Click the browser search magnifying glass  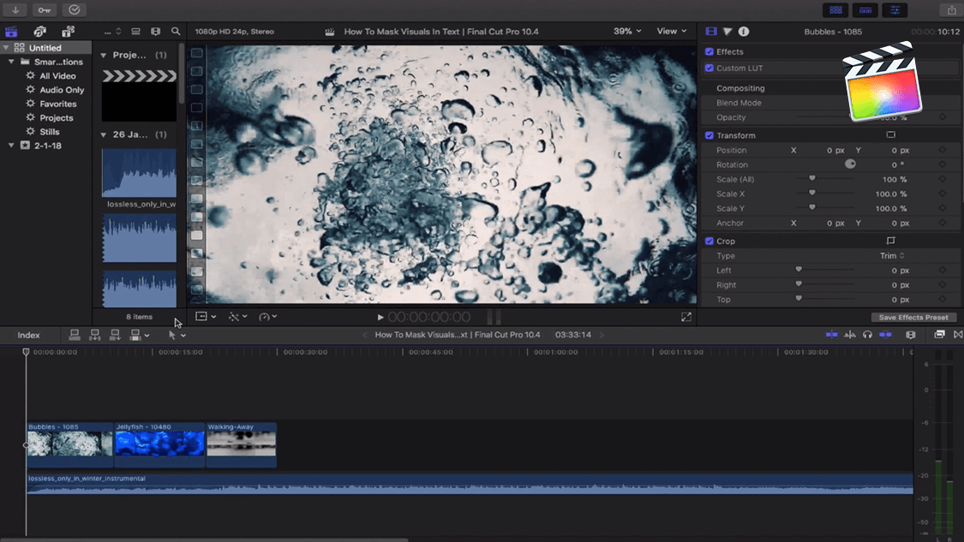pyautogui.click(x=176, y=32)
